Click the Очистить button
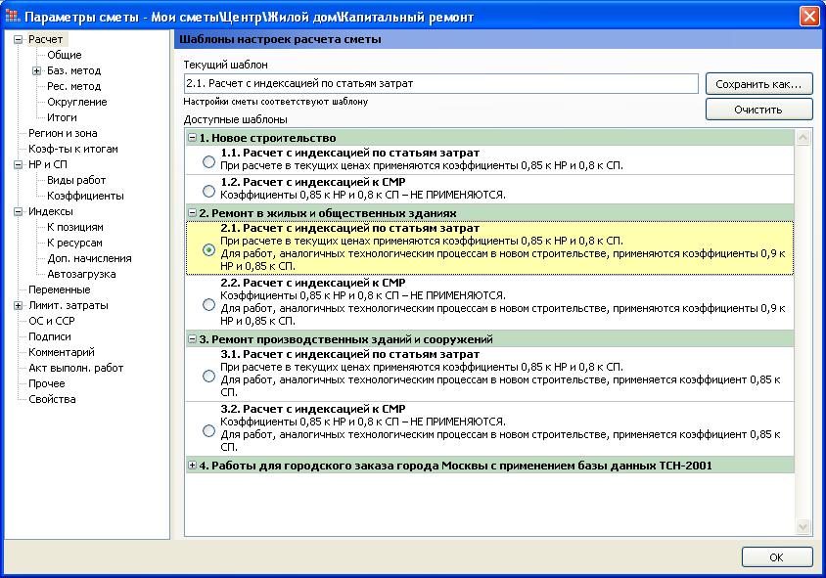 (x=758, y=110)
